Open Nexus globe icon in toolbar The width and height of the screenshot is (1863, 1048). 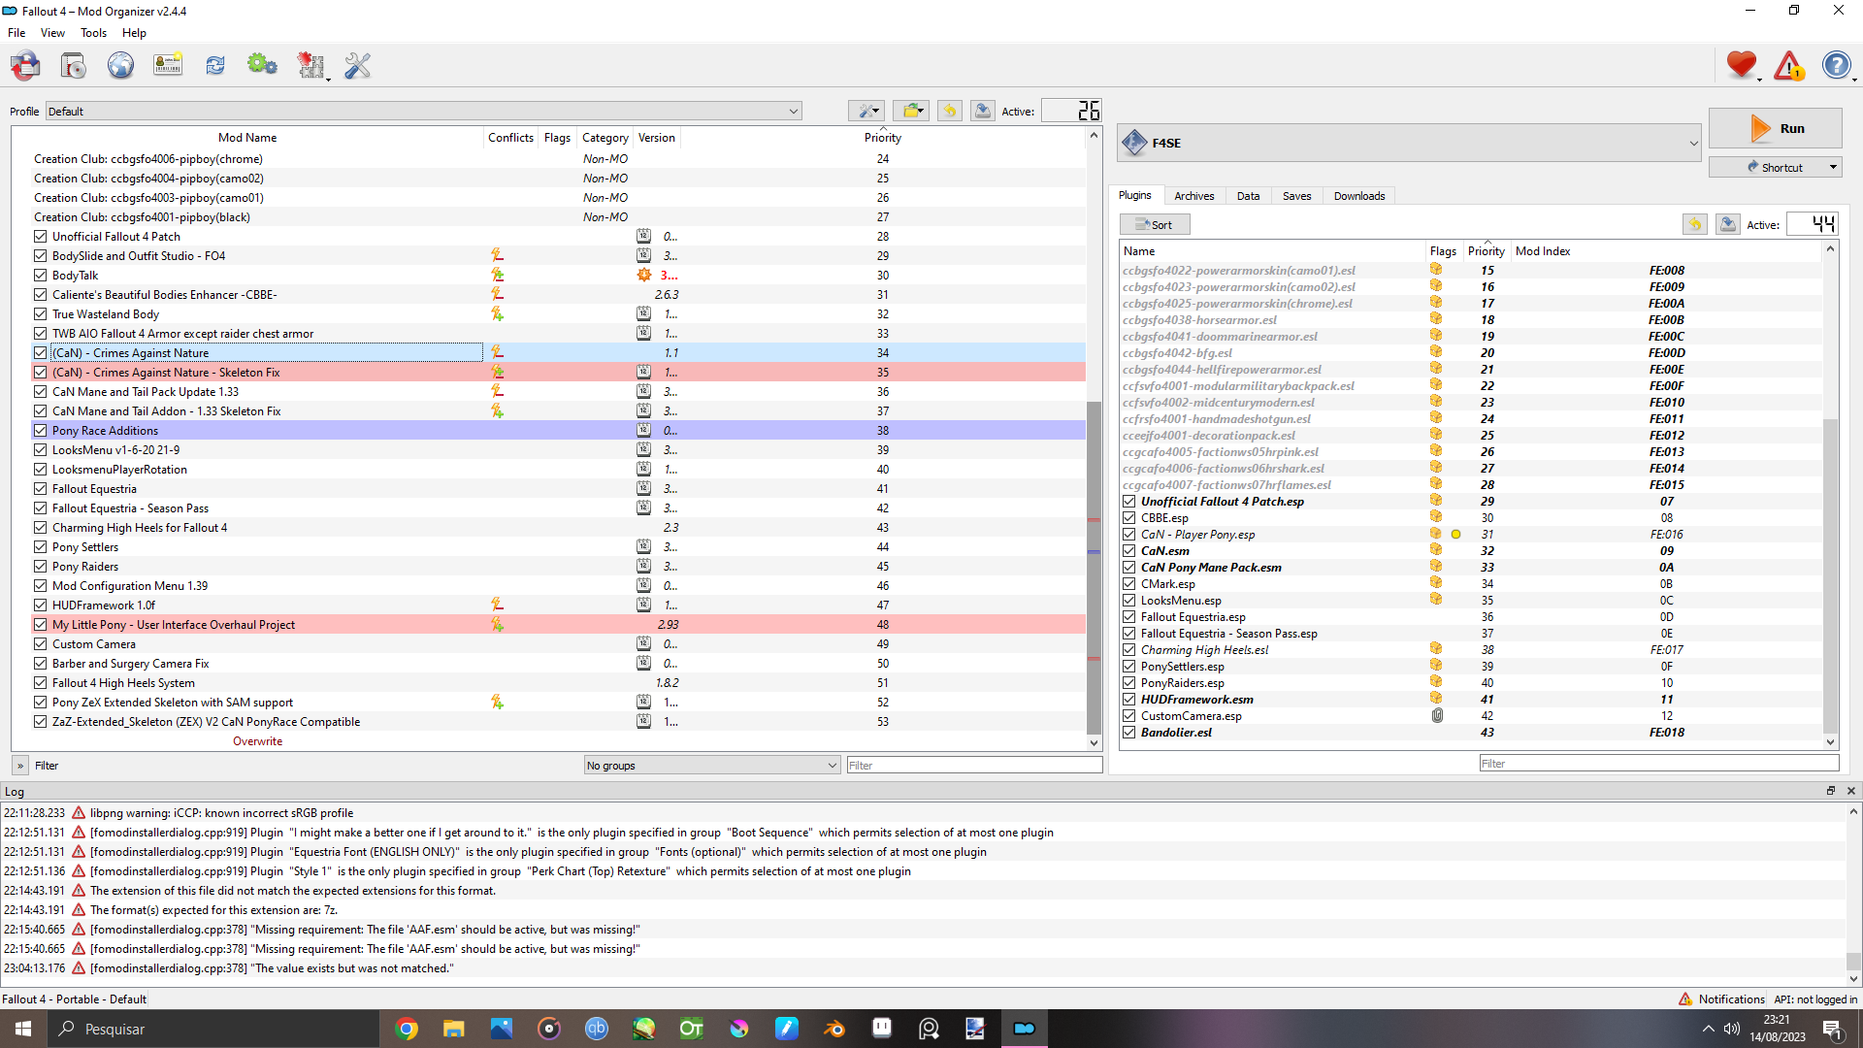[120, 66]
